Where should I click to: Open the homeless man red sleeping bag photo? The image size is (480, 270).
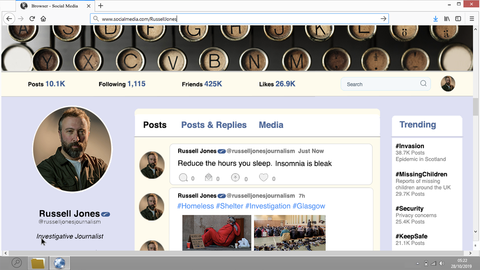click(217, 233)
